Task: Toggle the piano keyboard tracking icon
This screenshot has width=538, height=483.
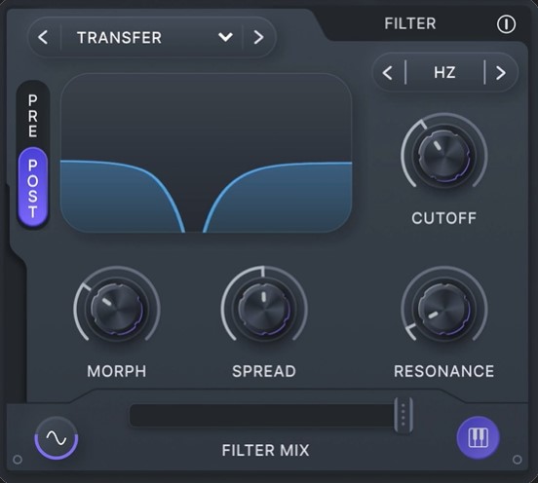Action: [x=478, y=438]
